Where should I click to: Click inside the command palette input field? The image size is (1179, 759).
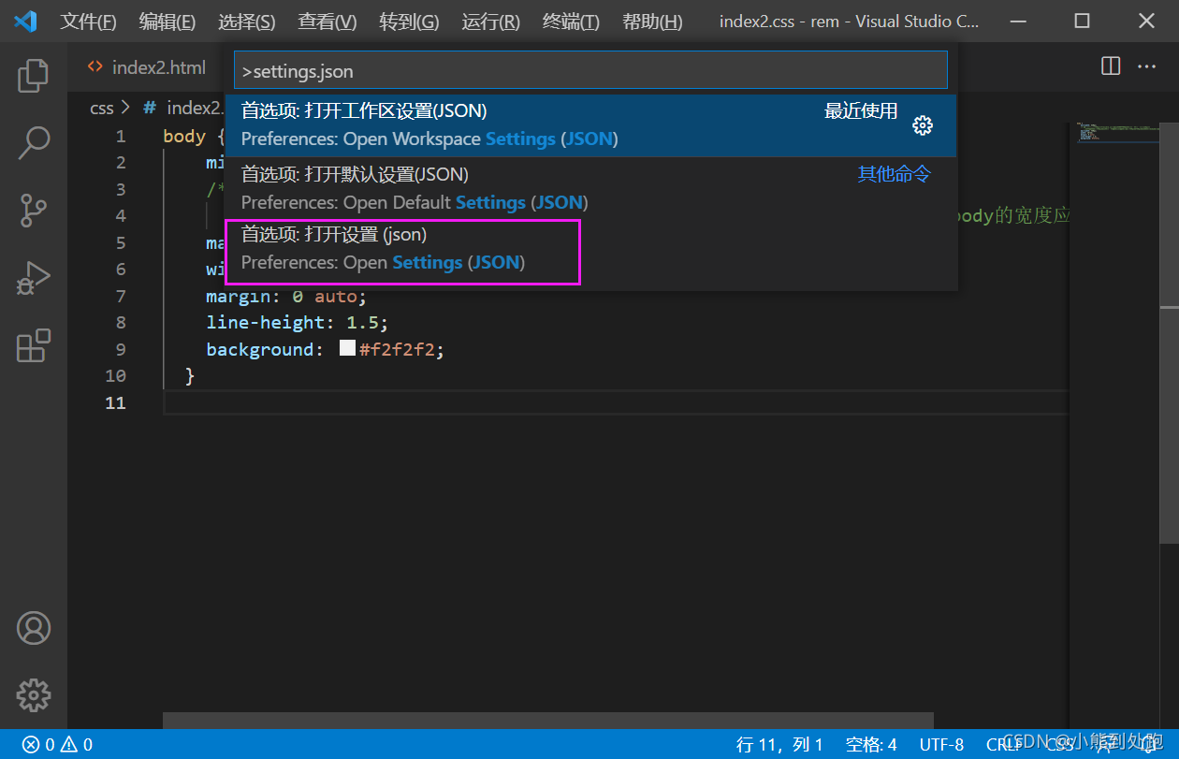coord(589,69)
